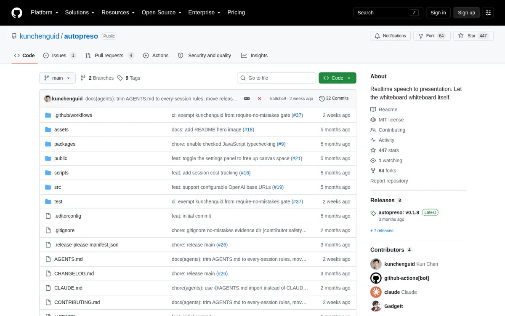505x316 pixels.
Task: Open the GitHub homepage logo
Action: click(17, 13)
